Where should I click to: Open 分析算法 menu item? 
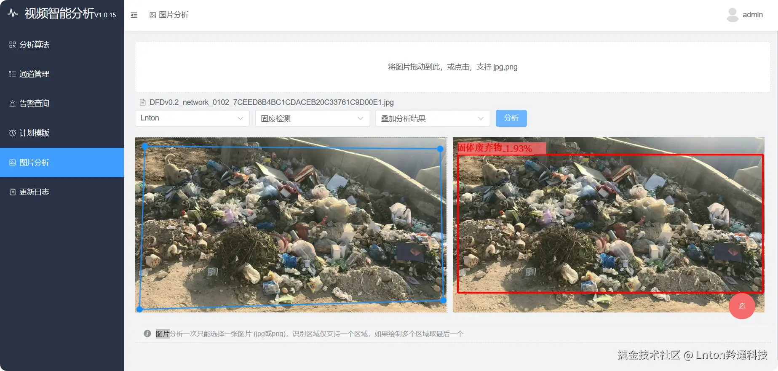[62, 45]
